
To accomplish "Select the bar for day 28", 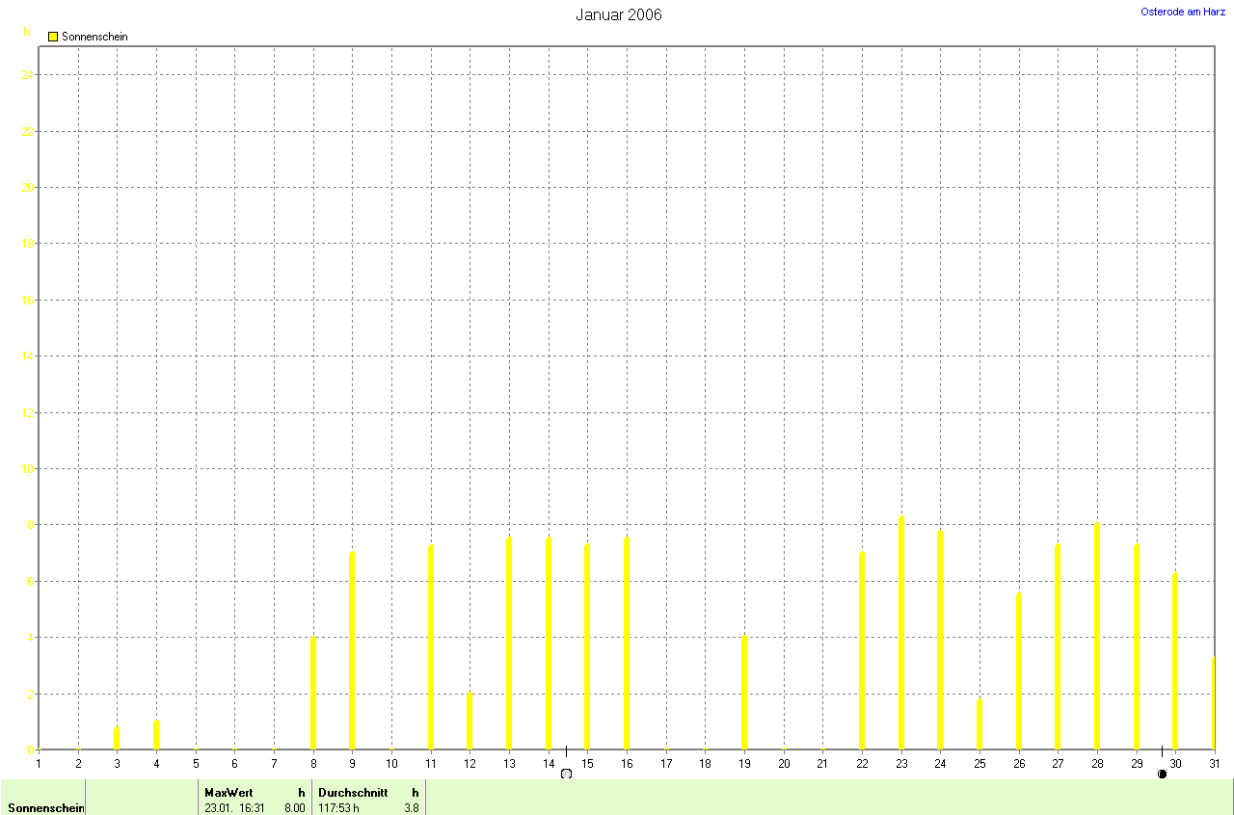I will click(1097, 636).
